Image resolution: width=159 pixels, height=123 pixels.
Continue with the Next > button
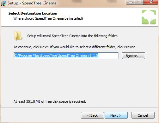116,115
